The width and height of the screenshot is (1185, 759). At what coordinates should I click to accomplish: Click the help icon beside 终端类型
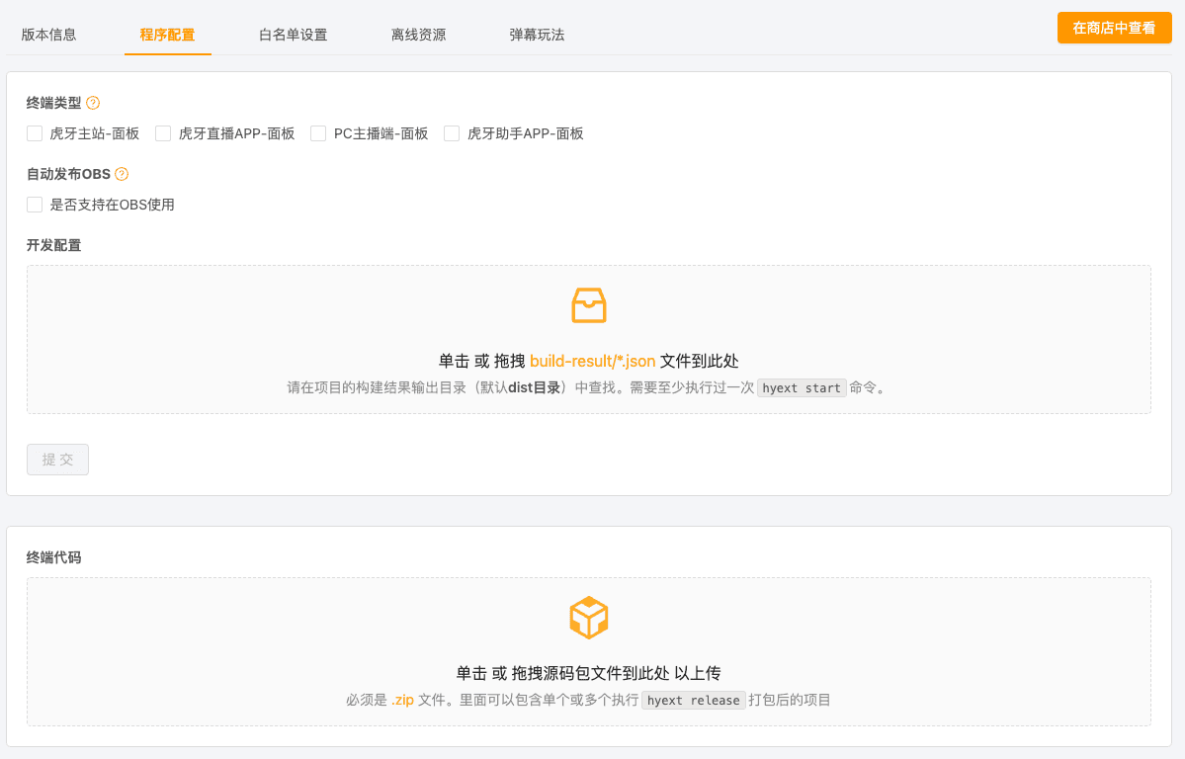click(93, 103)
